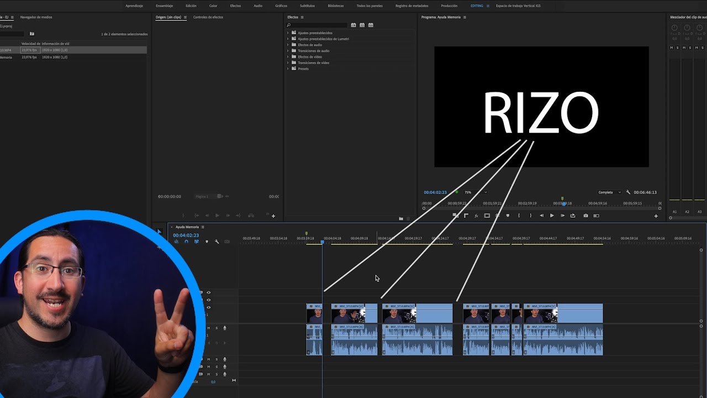Open Completa playback resolution dropdown
This screenshot has height=398, width=707.
point(609,192)
